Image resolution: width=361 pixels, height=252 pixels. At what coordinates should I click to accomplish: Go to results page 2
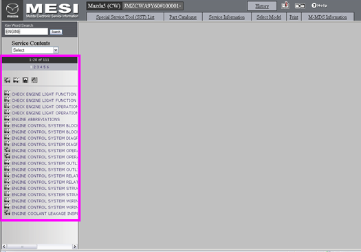click(34, 67)
